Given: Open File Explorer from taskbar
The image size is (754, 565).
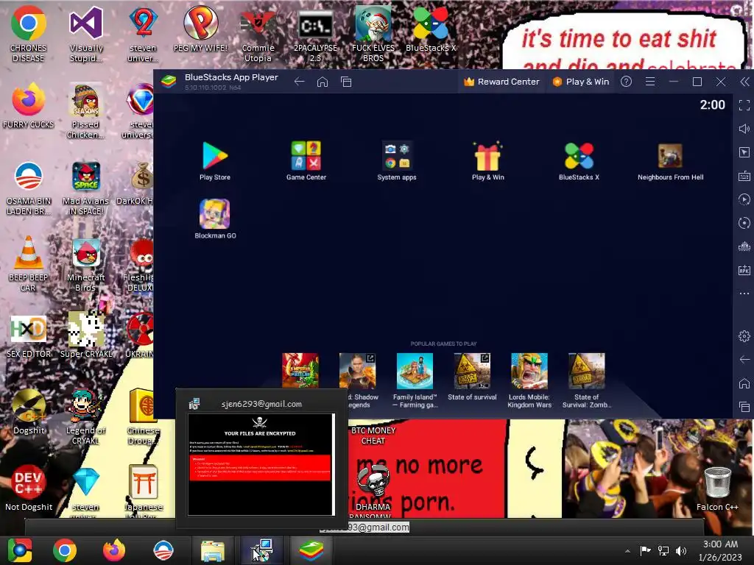Looking at the screenshot, I should click(213, 550).
